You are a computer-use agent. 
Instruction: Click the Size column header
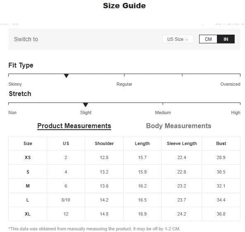pos(28,143)
